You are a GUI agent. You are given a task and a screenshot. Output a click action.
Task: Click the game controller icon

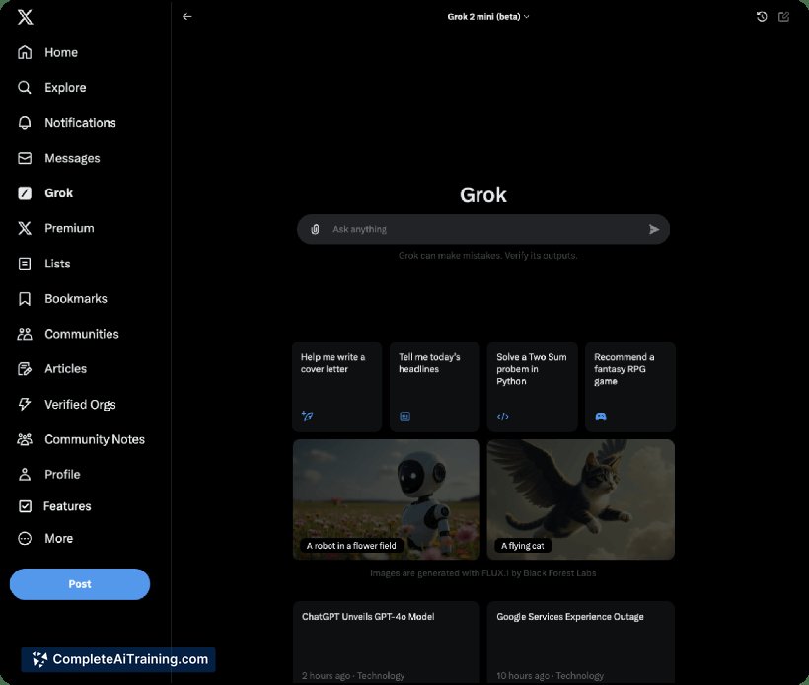pyautogui.click(x=601, y=417)
